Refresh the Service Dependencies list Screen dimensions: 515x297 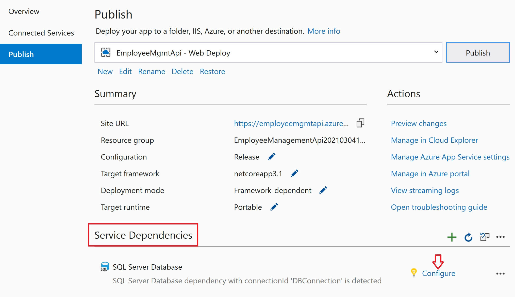coord(468,237)
